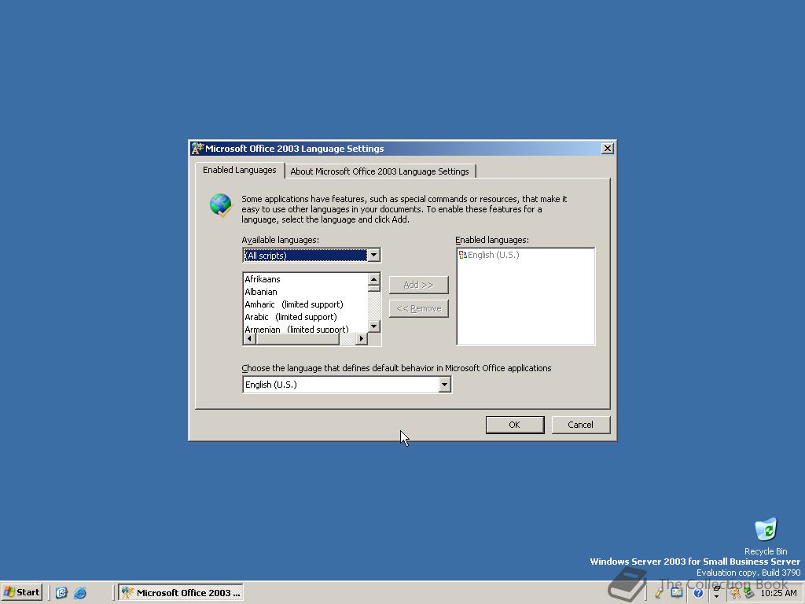Open the Recycle Bin desktop icon
Viewport: 805px width, 604px height.
point(766,536)
